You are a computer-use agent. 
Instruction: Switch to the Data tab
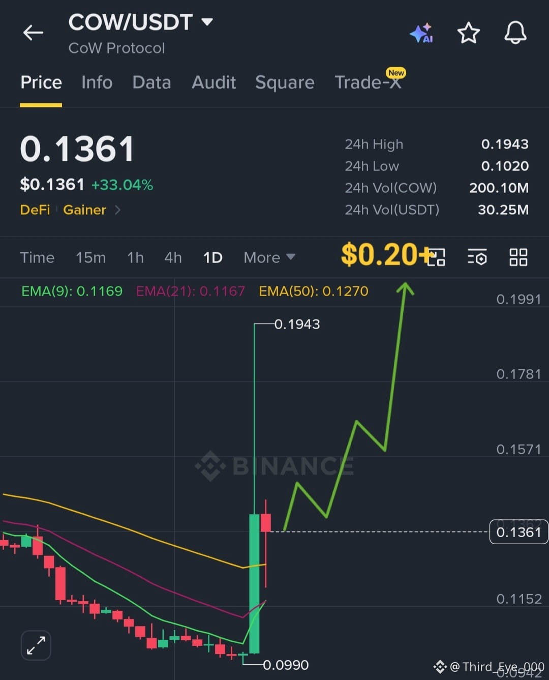click(151, 82)
